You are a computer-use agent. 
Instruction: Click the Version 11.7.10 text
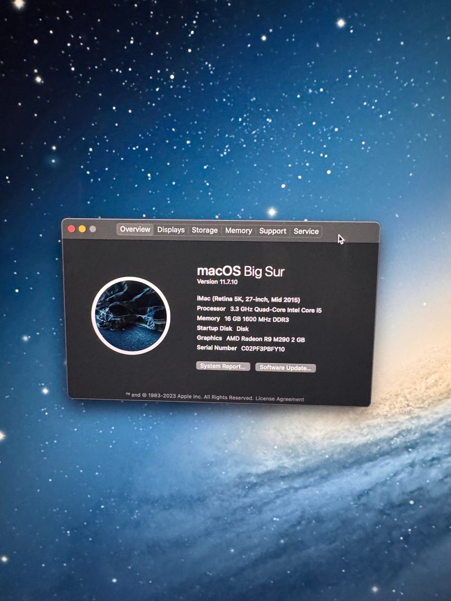pyautogui.click(x=217, y=282)
